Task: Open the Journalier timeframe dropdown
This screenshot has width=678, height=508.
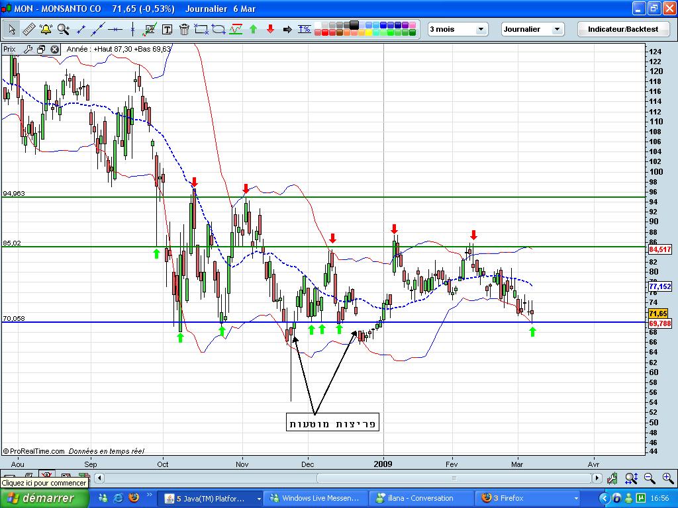Action: (x=533, y=29)
